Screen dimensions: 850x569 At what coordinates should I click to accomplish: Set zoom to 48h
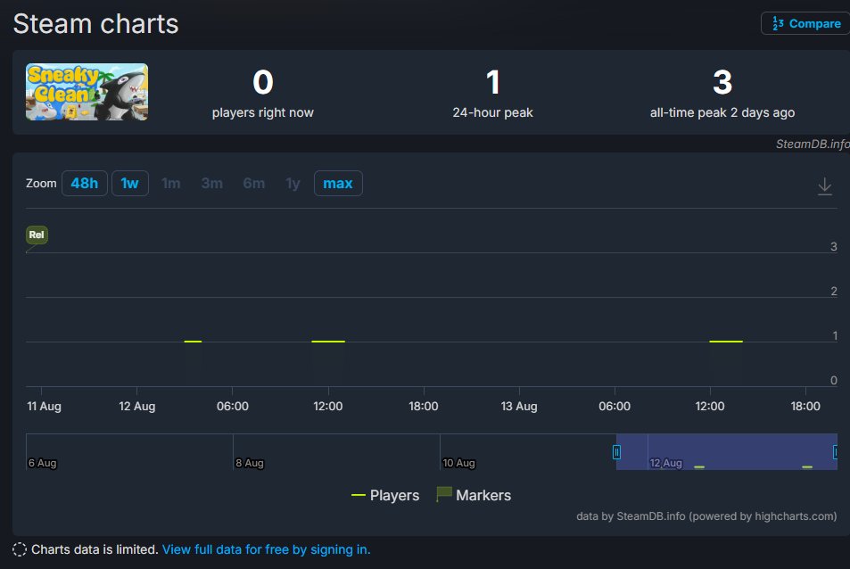(85, 183)
